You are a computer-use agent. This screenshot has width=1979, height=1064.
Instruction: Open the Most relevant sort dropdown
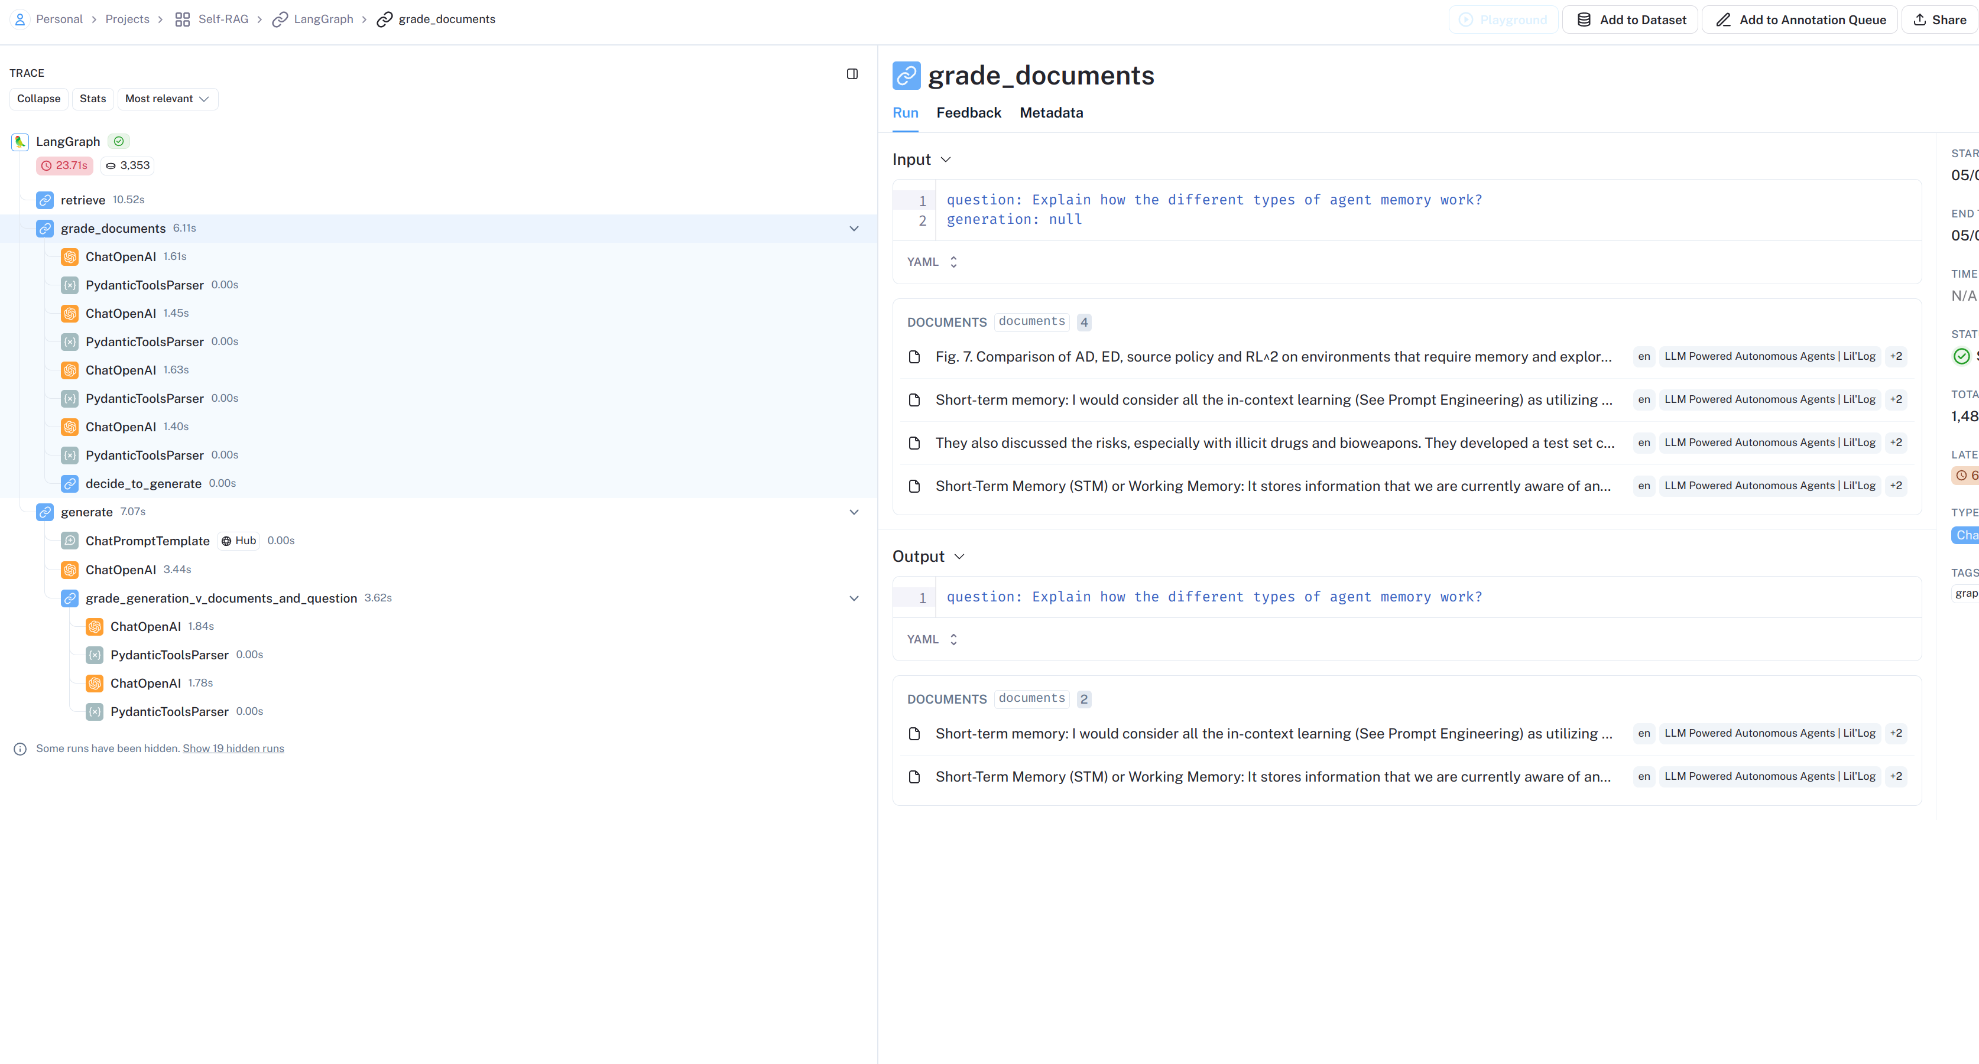(167, 99)
